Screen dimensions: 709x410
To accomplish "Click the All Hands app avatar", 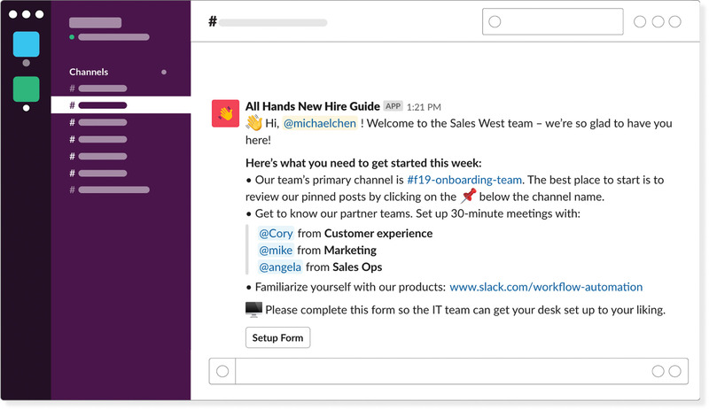I will coord(225,113).
